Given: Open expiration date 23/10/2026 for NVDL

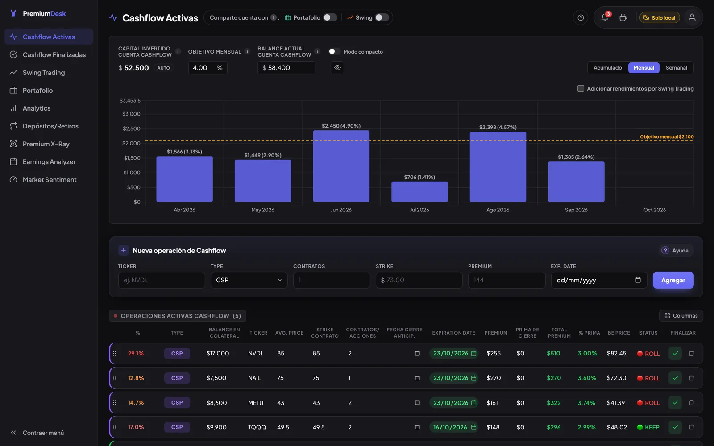Looking at the screenshot, I should 454,353.
